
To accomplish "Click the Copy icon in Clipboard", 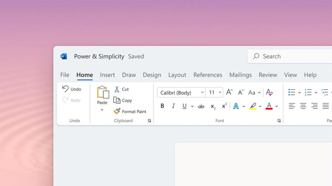I will [117, 100].
